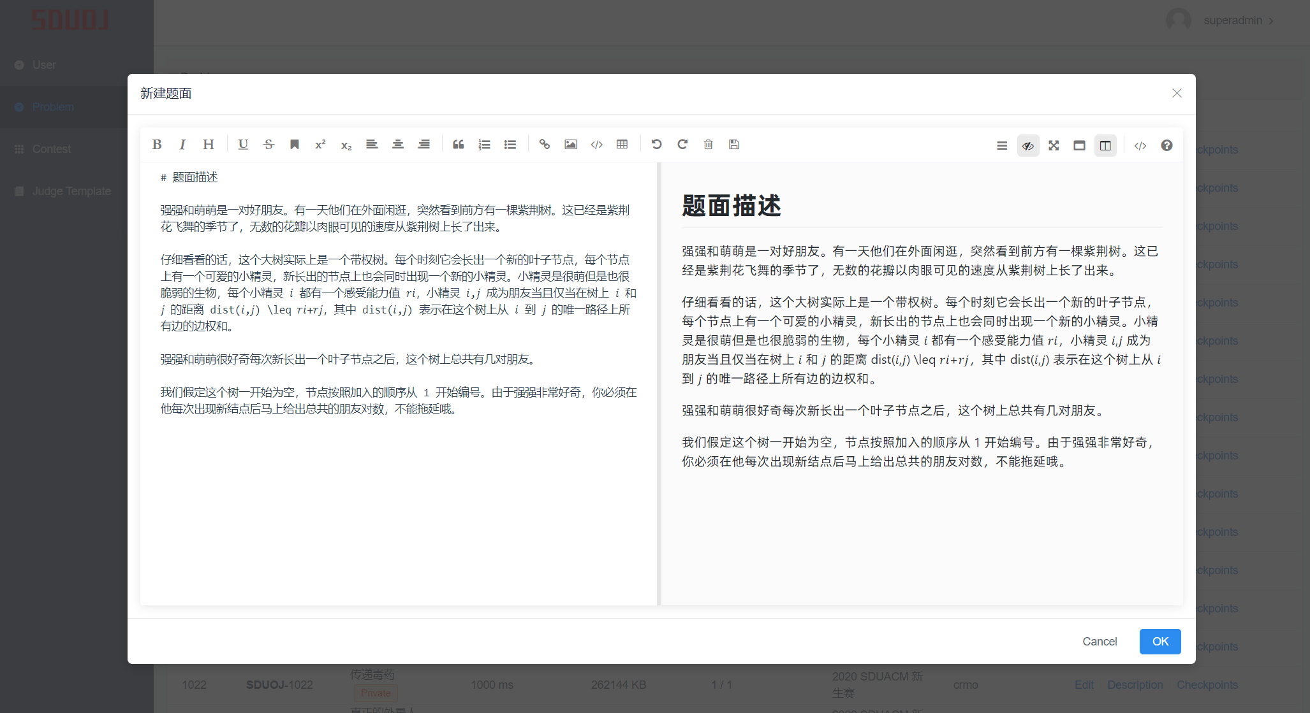This screenshot has width=1310, height=713.
Task: Align text left
Action: [x=372, y=145]
